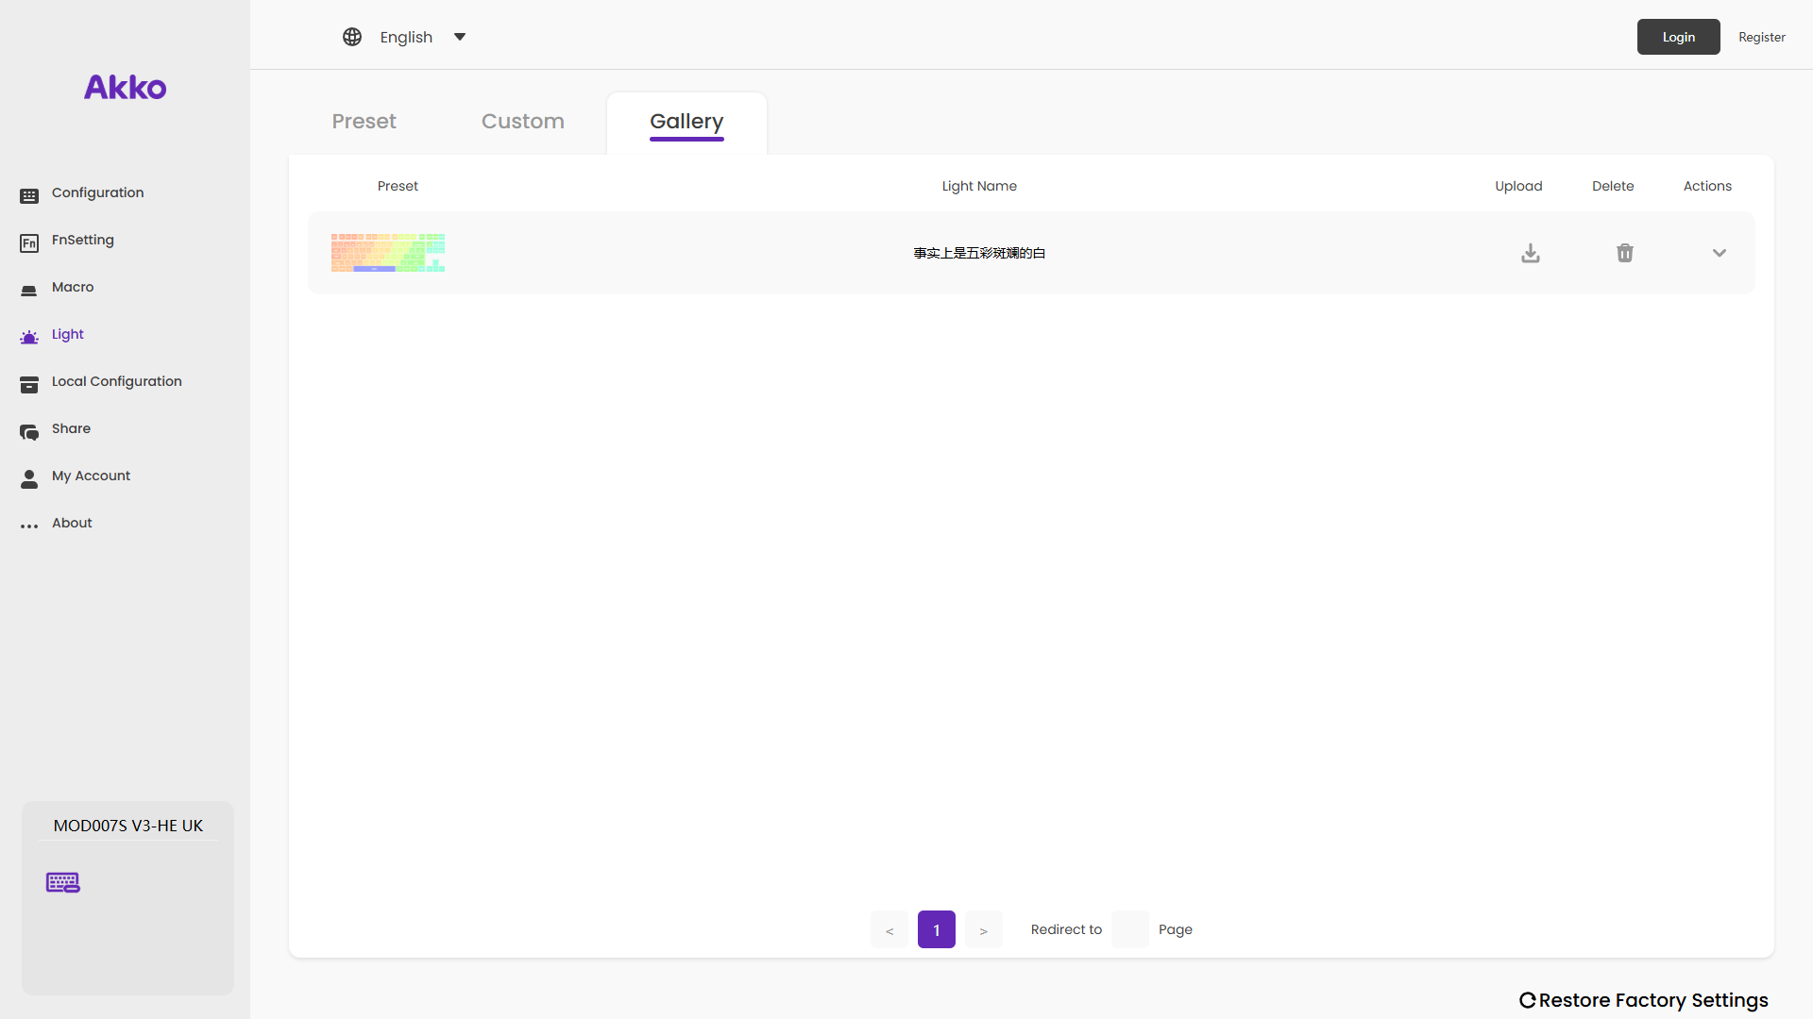The width and height of the screenshot is (1813, 1019).
Task: Click the Register link
Action: coord(1761,37)
